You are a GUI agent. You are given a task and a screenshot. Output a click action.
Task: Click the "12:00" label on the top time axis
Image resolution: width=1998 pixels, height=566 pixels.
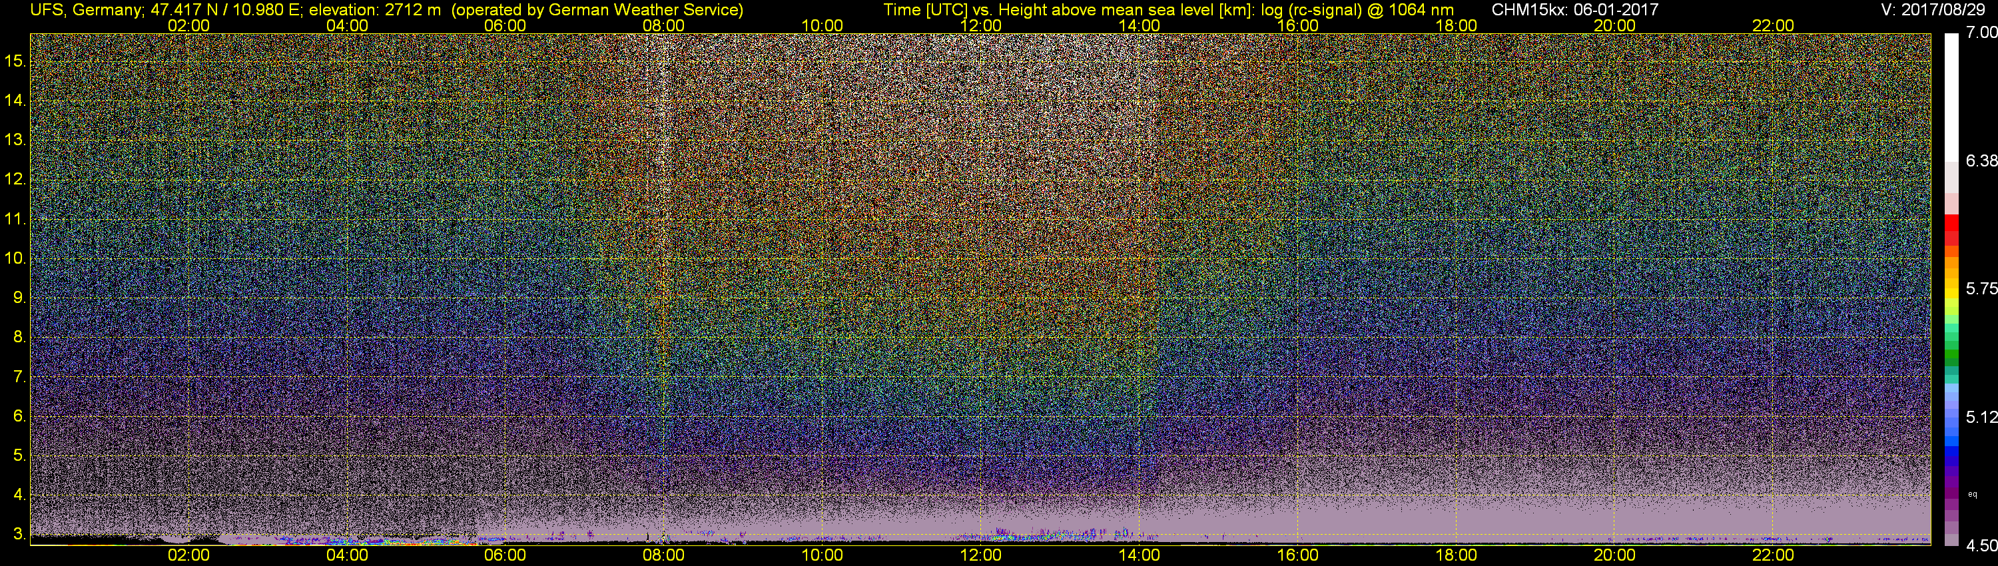[x=980, y=25]
